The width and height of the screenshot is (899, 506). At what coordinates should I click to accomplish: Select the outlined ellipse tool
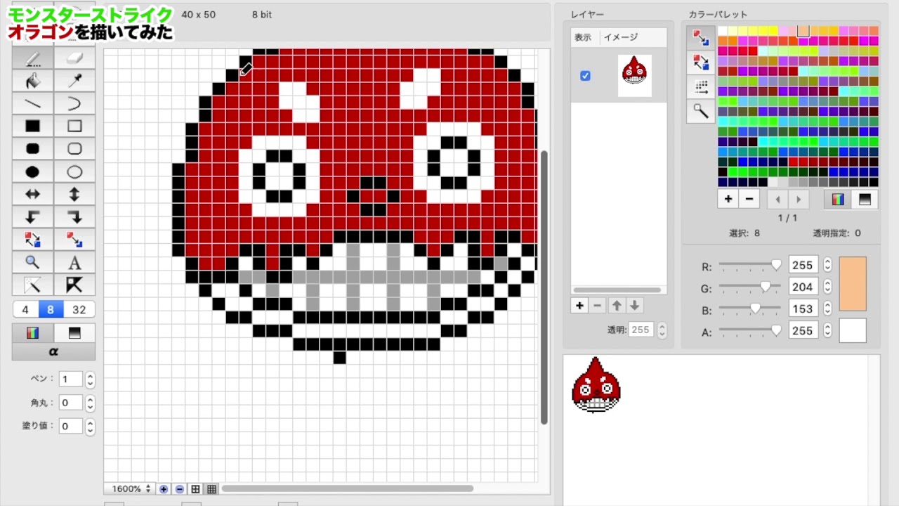[74, 172]
